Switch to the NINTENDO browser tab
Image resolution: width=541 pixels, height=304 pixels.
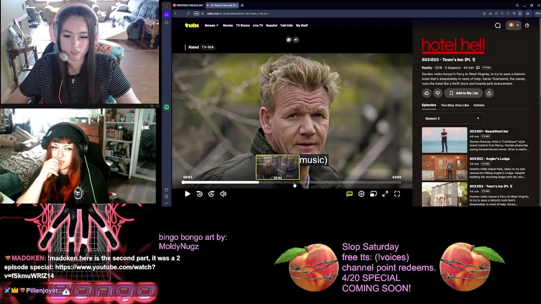[x=188, y=5]
